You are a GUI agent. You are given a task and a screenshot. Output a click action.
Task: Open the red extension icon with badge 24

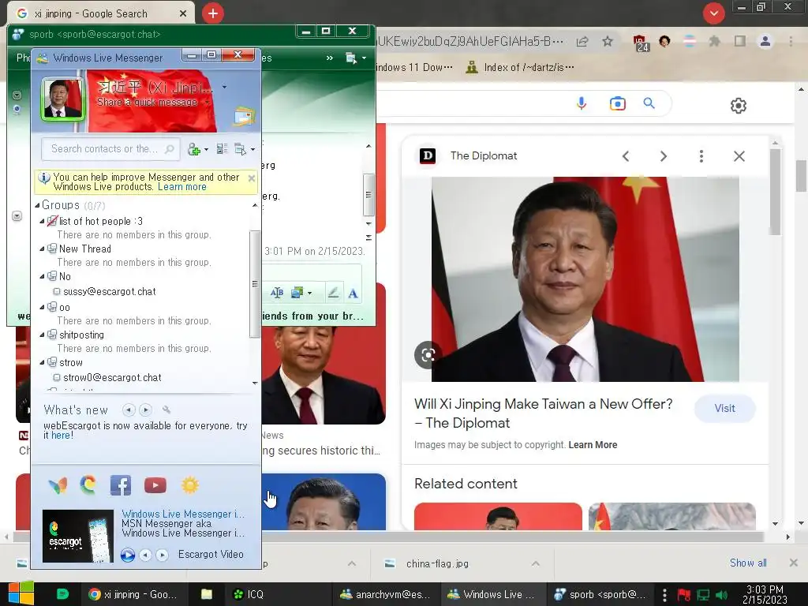[x=641, y=43]
